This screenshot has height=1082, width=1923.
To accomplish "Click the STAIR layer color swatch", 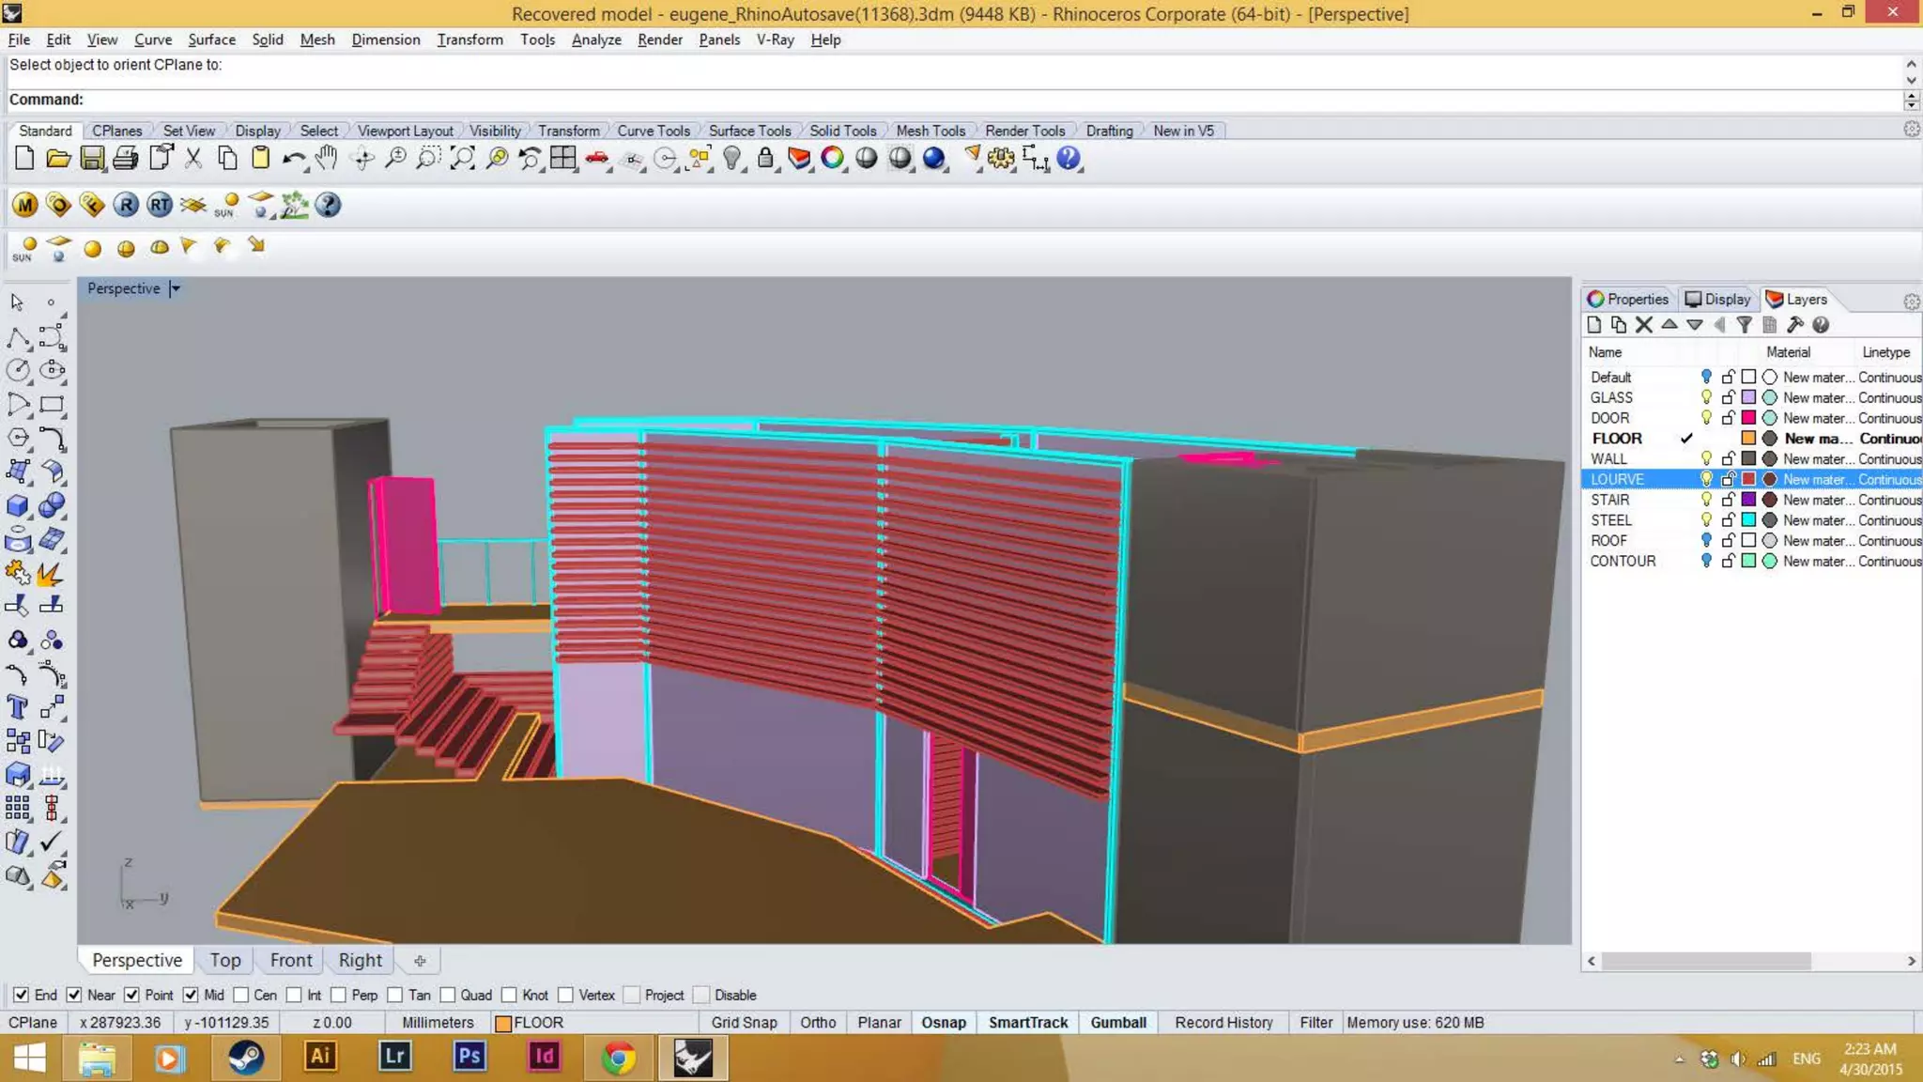I will click(1748, 500).
